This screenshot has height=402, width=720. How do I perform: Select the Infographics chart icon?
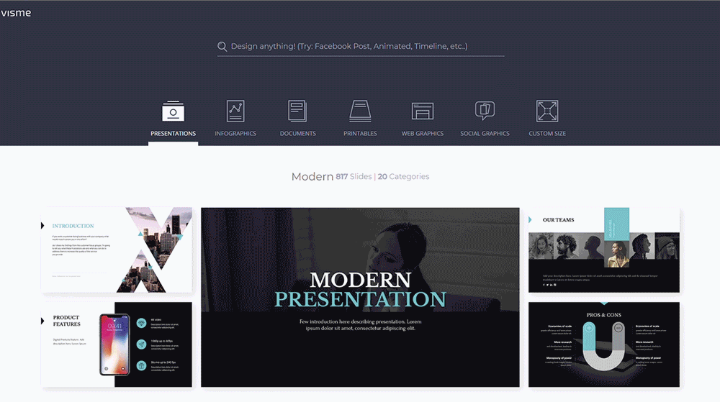click(235, 111)
